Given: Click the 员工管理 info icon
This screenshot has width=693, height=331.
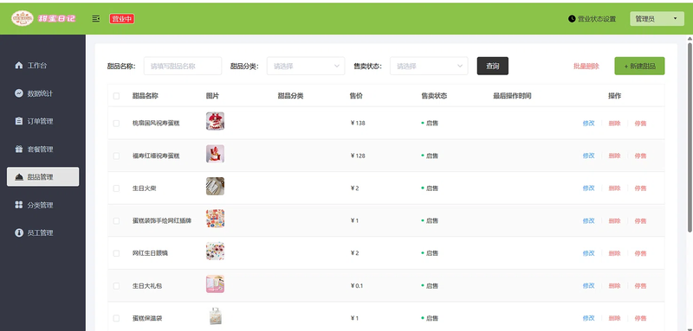Looking at the screenshot, I should tap(18, 232).
